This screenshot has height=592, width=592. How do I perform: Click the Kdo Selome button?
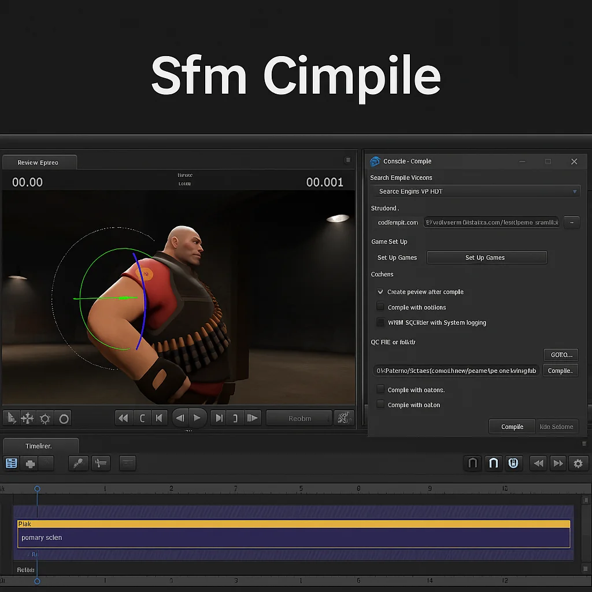(557, 427)
